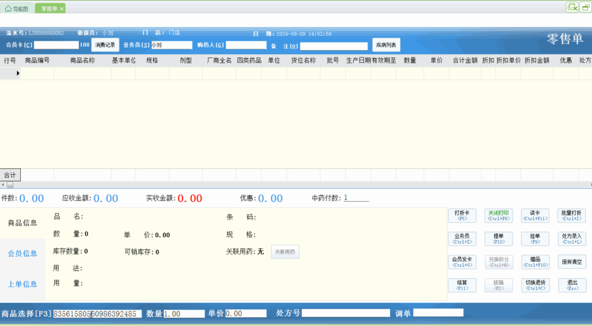Click the 购药人 buyer input field

tap(246, 45)
